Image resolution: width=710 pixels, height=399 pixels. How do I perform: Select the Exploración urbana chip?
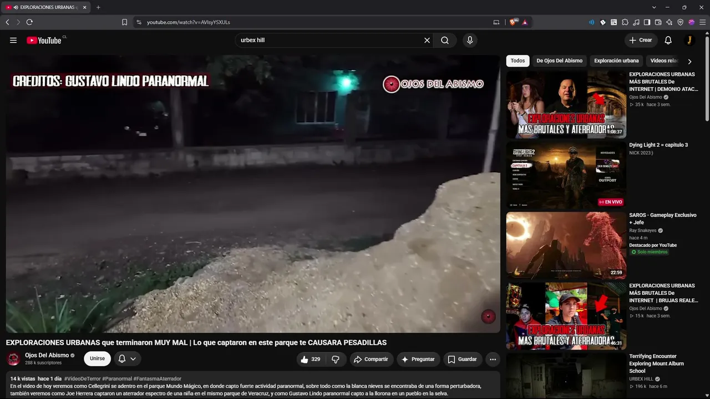616,61
